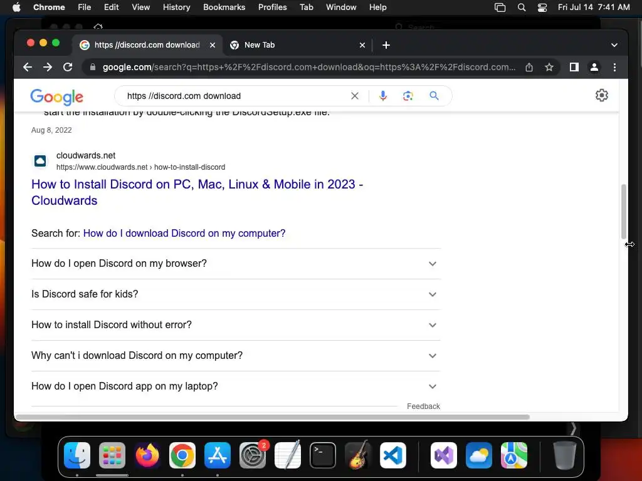
Task: Expand "Is Discord safe for kids?"
Action: (x=236, y=294)
